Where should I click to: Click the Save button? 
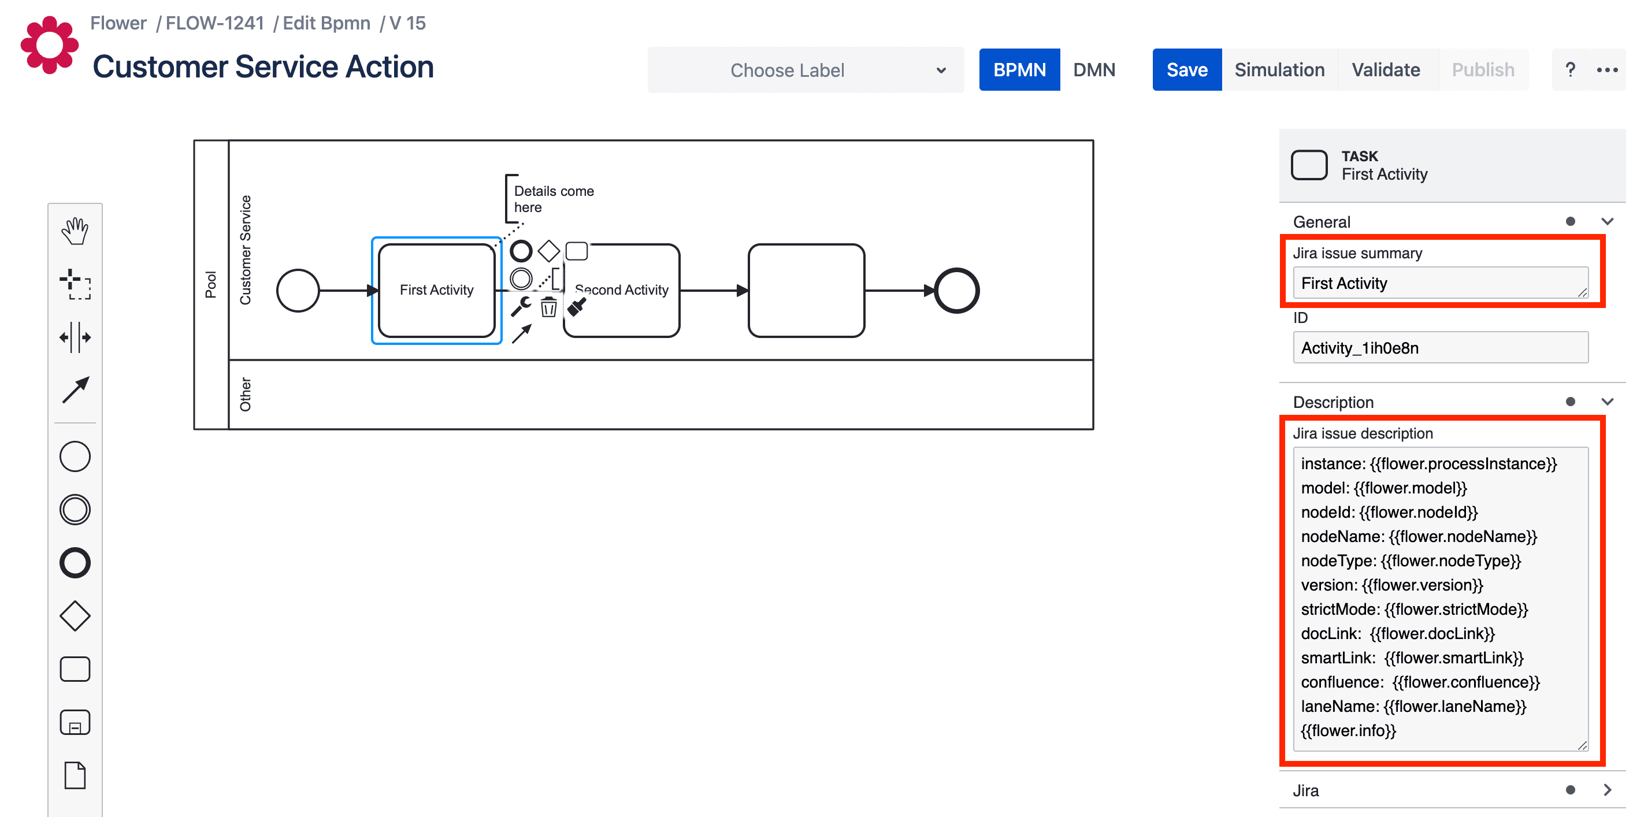pos(1186,70)
